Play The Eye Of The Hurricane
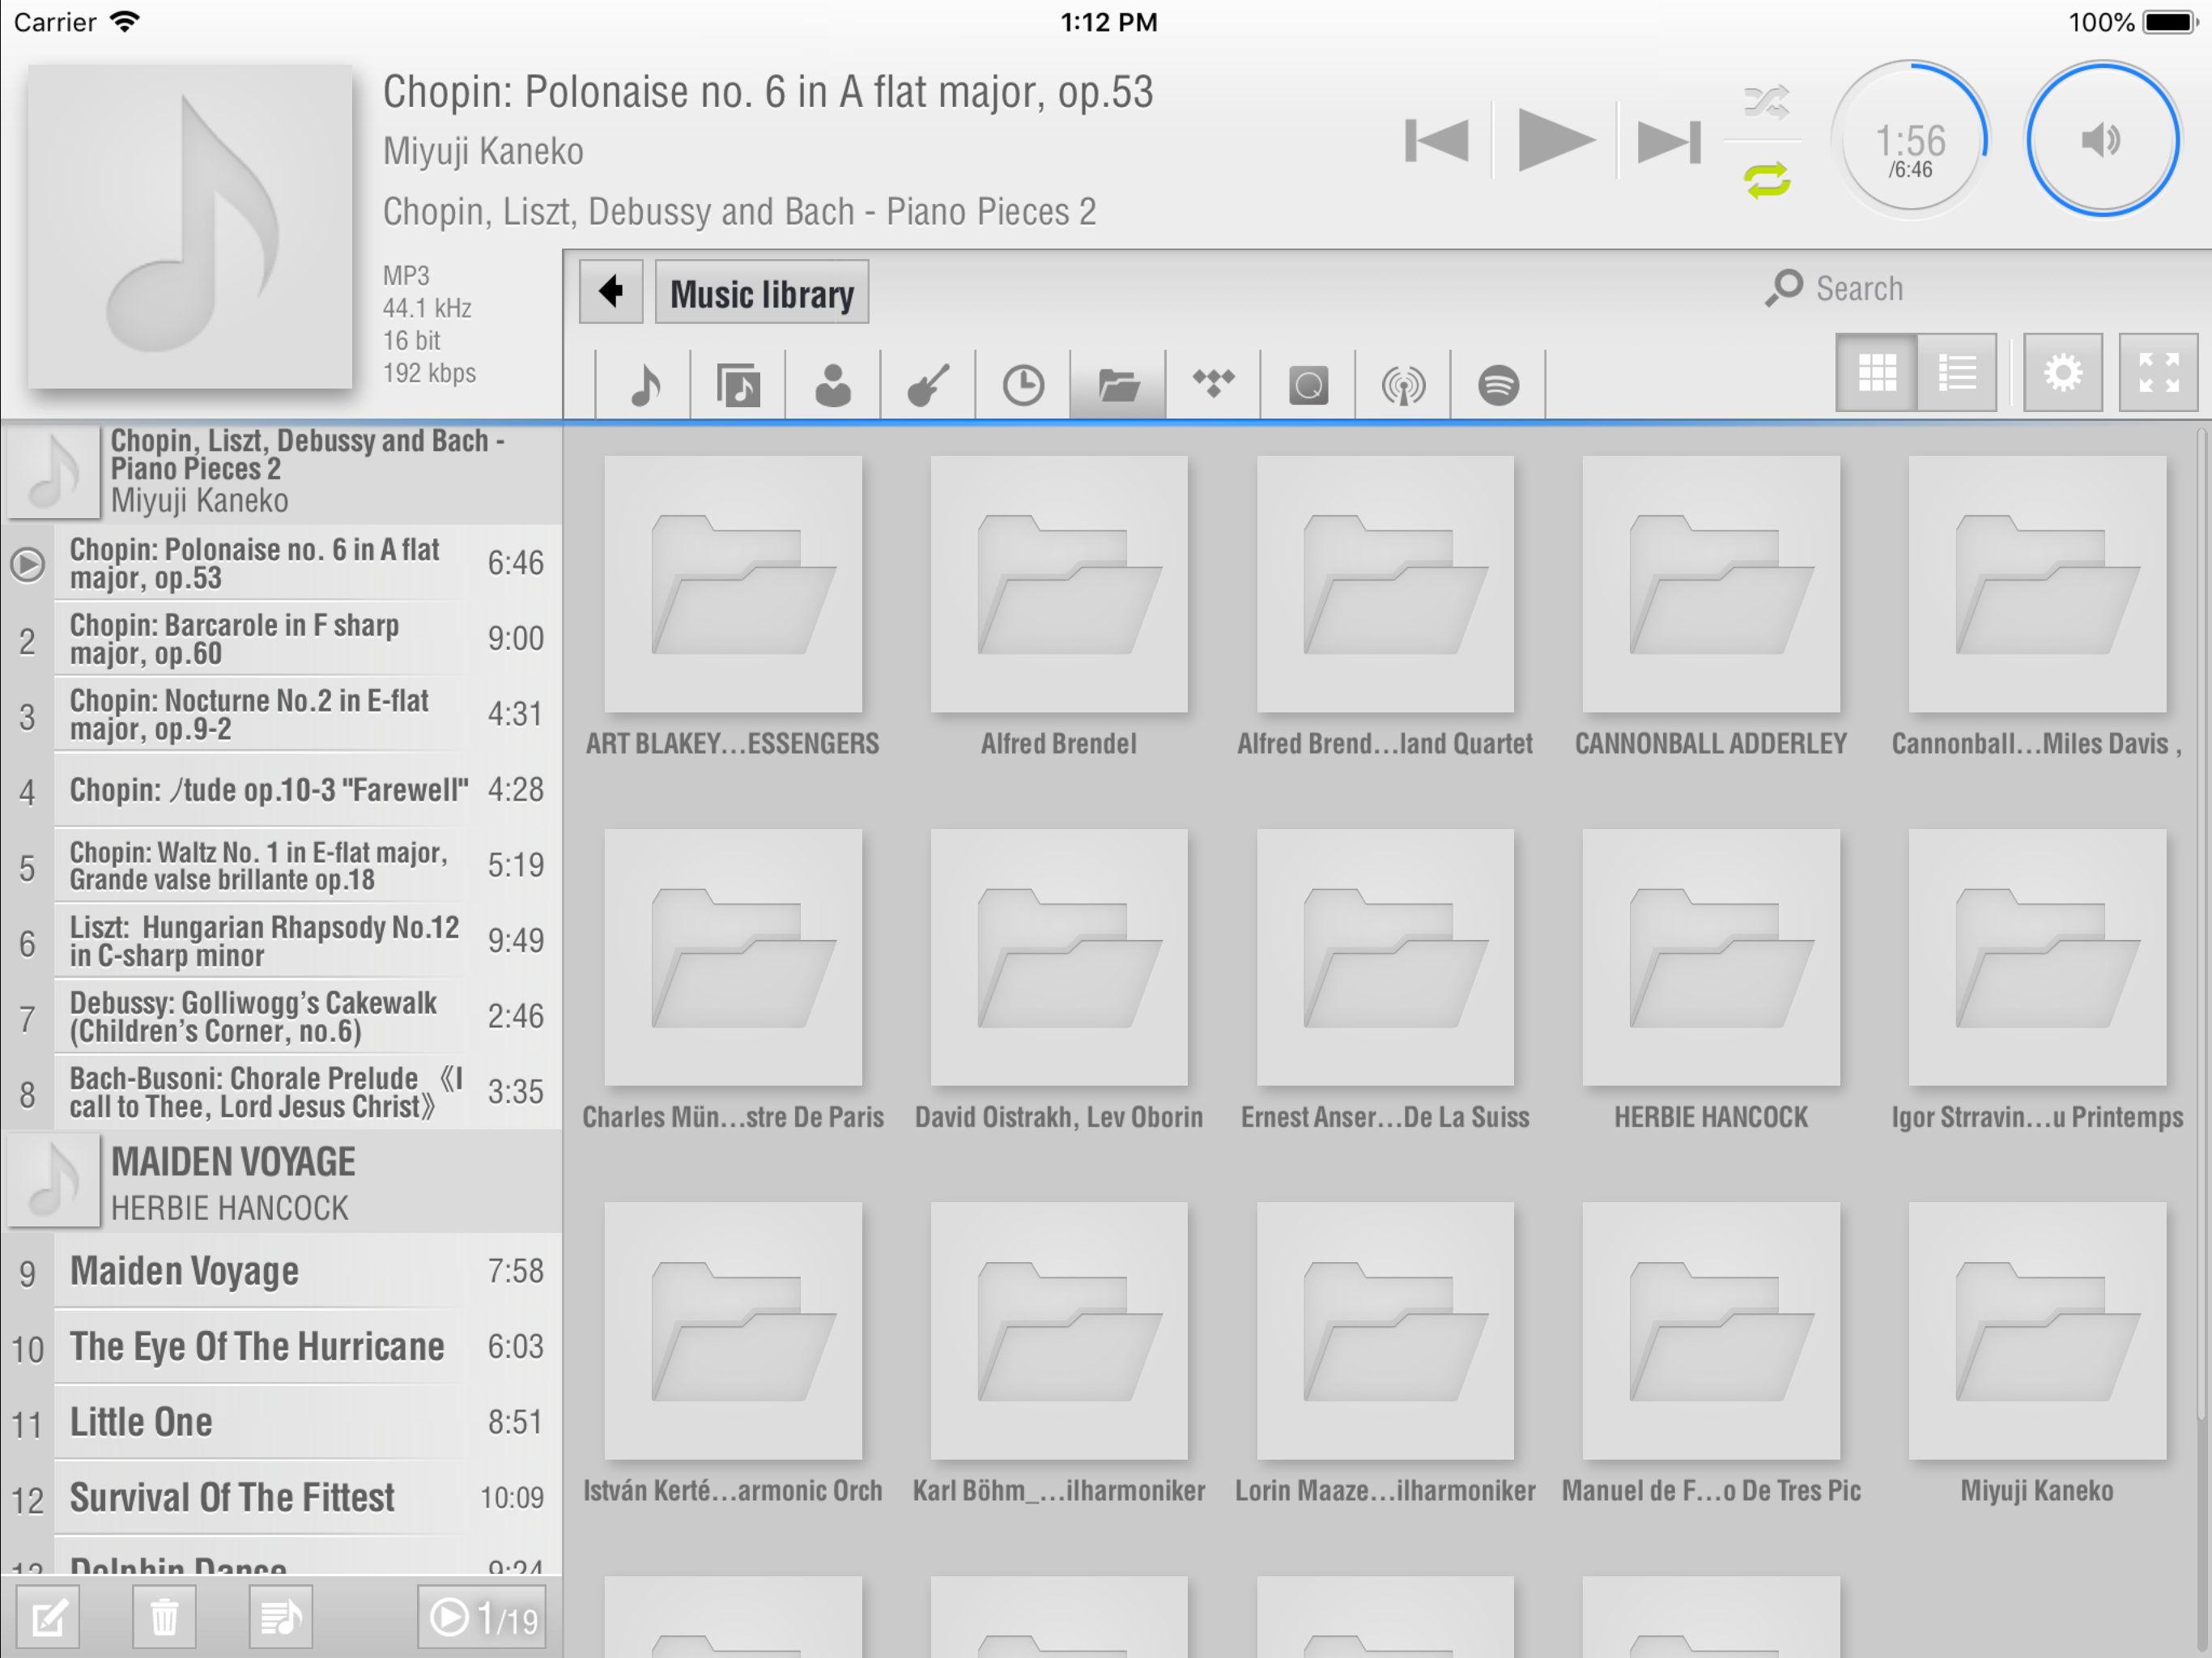The height and width of the screenshot is (1658, 2212). [x=281, y=1347]
